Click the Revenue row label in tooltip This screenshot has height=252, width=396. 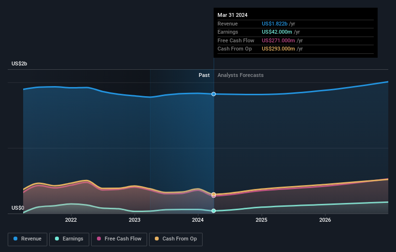click(228, 24)
